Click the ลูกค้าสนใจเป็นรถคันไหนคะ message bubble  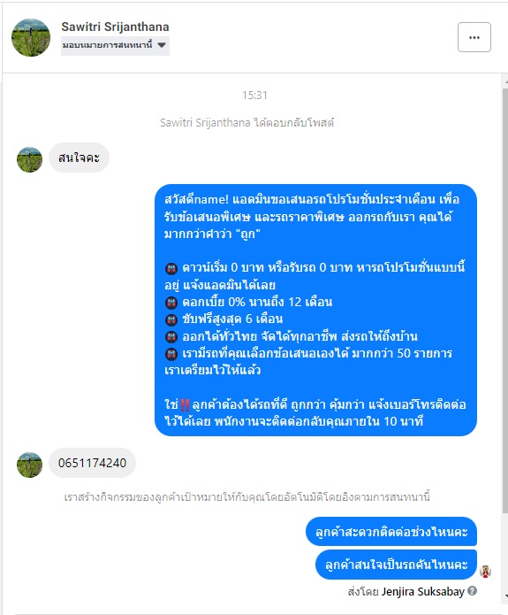[396, 565]
